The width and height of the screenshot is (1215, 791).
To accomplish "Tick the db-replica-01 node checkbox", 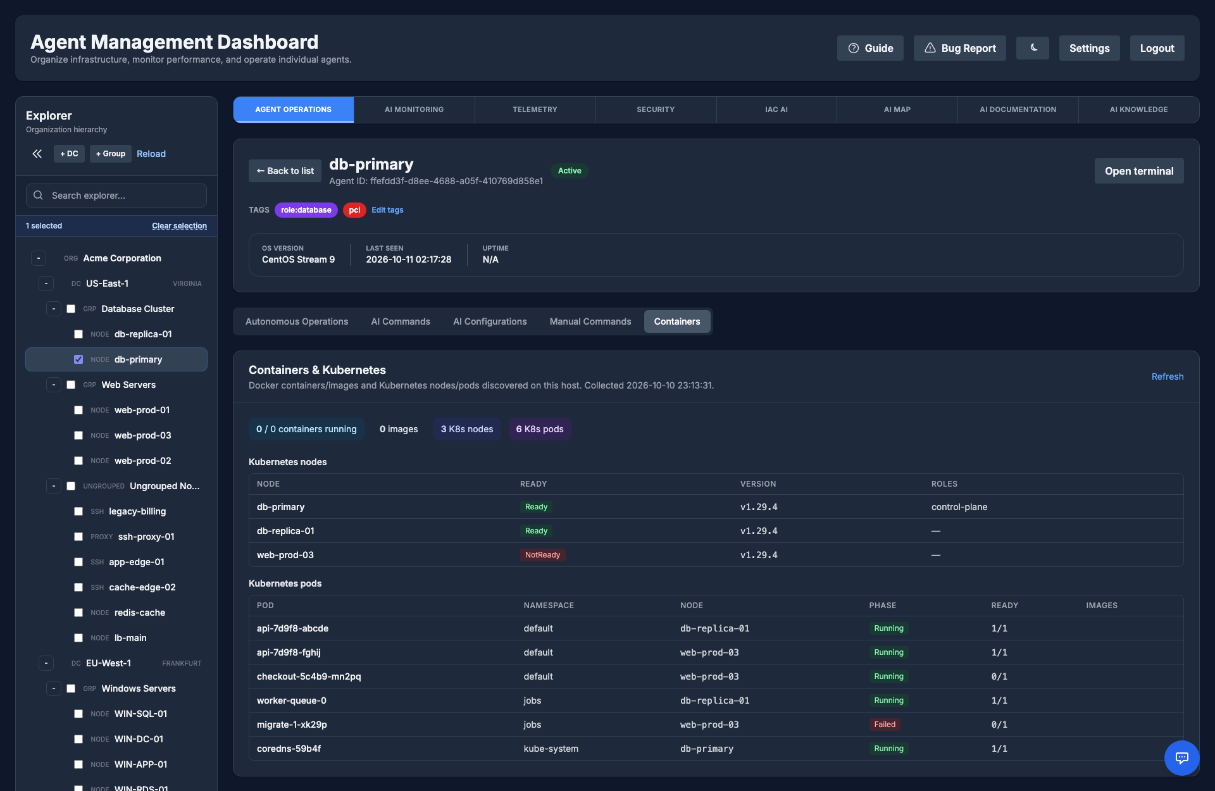I will [78, 334].
